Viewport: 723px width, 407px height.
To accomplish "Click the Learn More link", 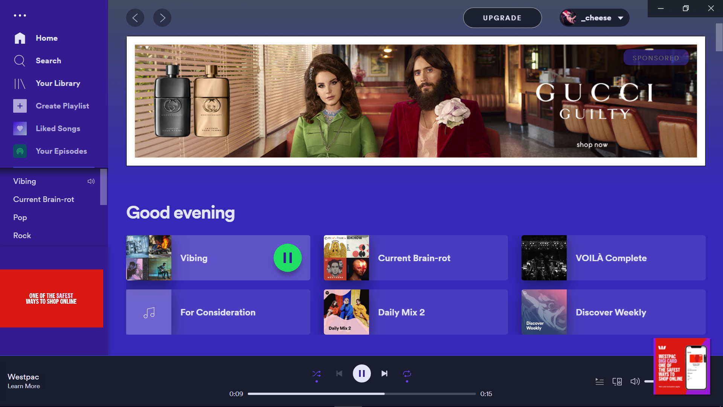I will pyautogui.click(x=24, y=386).
